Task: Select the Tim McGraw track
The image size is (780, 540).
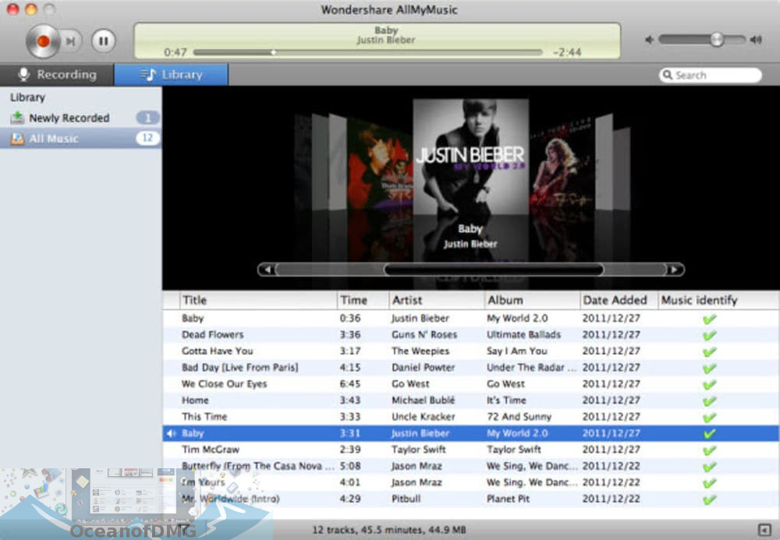Action: tap(470, 450)
